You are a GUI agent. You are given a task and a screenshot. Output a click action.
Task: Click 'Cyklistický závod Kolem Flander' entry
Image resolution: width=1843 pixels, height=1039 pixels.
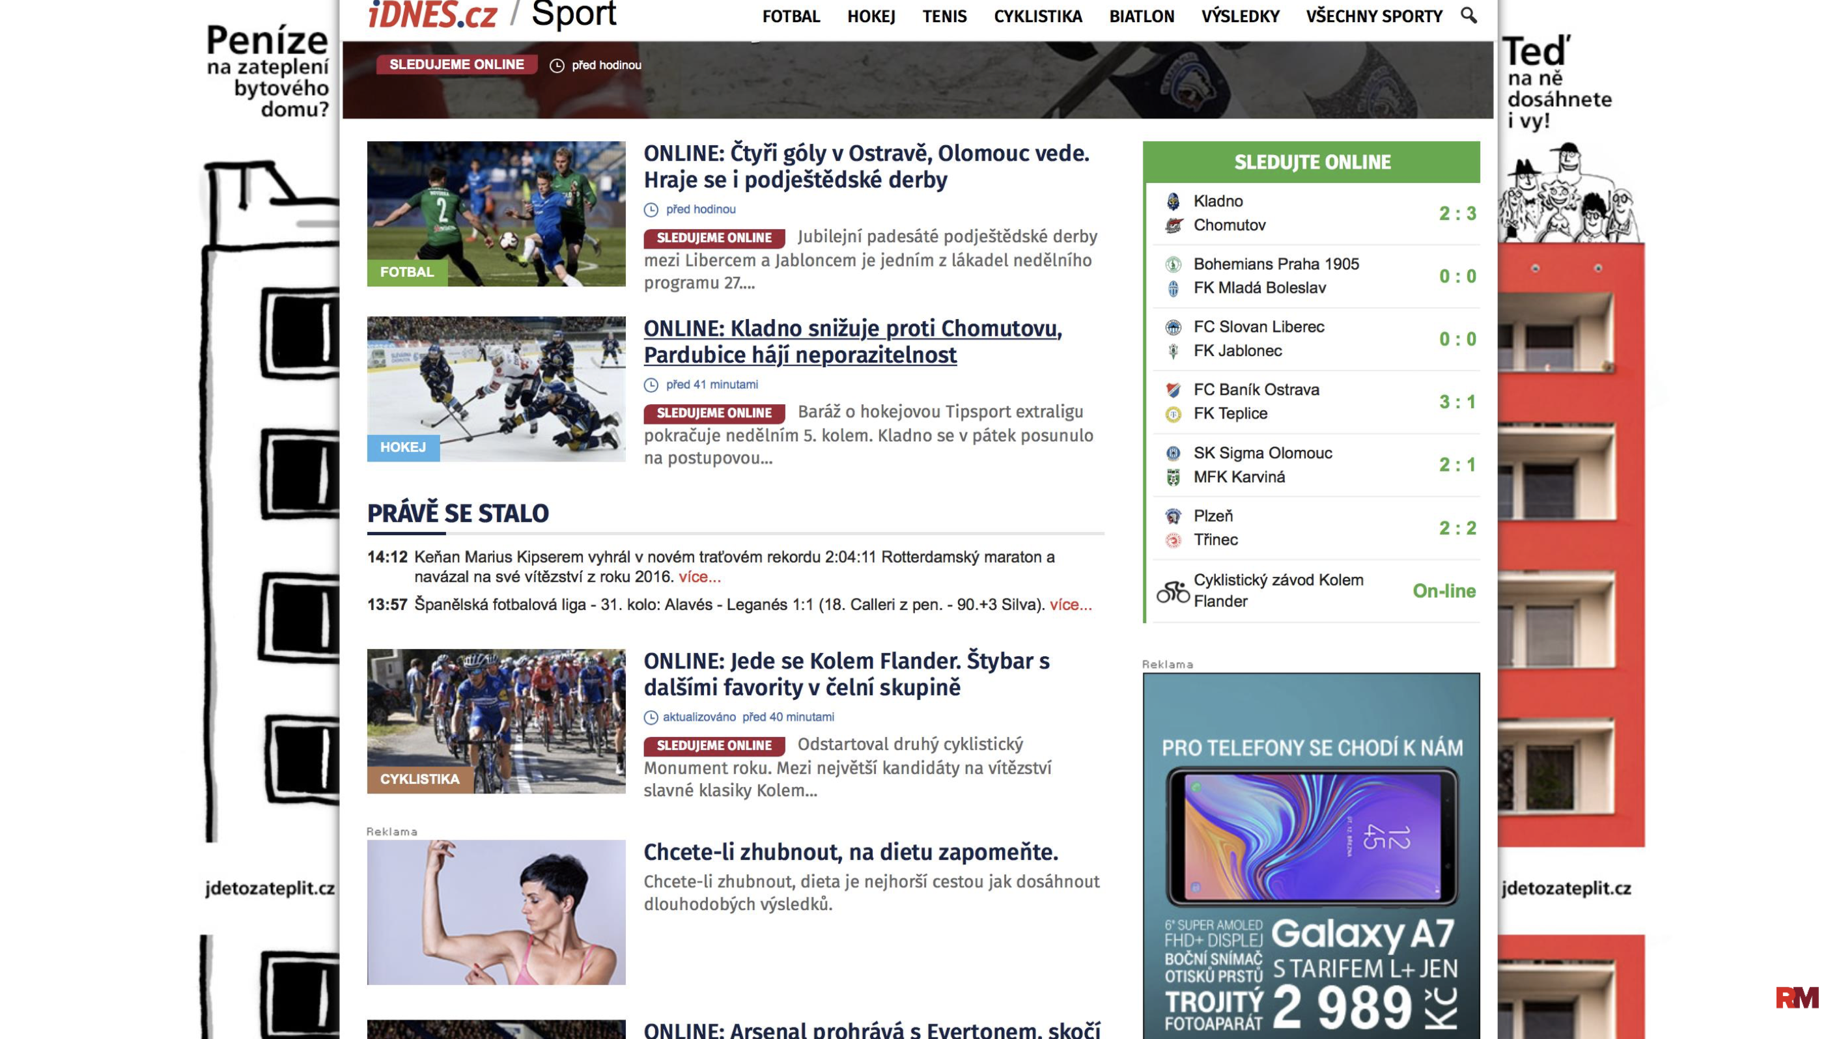click(1278, 591)
